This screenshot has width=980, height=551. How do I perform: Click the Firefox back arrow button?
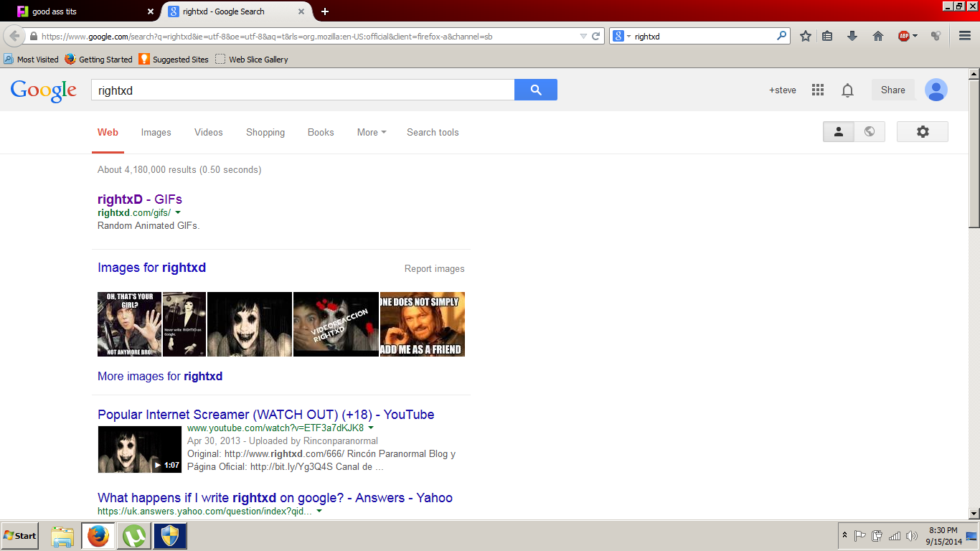pos(14,36)
